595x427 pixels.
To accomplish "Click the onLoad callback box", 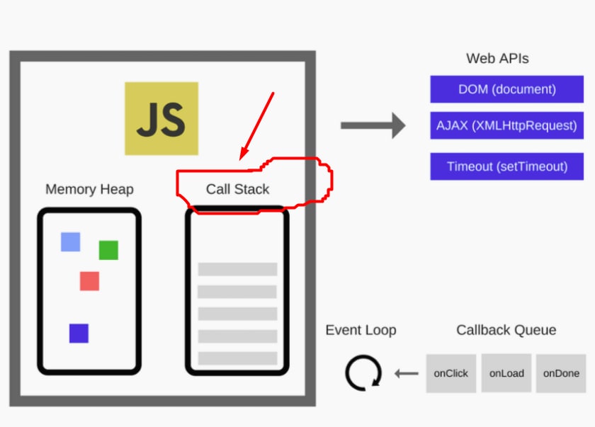I will pos(506,373).
